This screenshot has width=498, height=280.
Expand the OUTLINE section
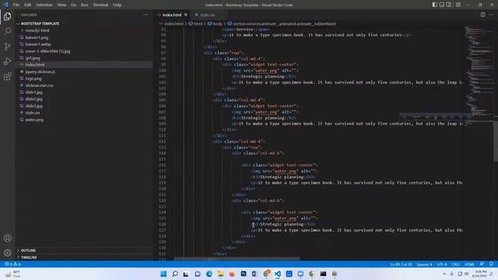pyautogui.click(x=28, y=250)
